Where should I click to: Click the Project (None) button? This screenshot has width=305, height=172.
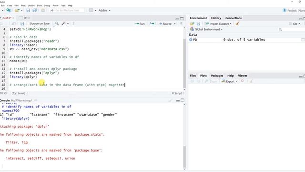click(x=294, y=11)
